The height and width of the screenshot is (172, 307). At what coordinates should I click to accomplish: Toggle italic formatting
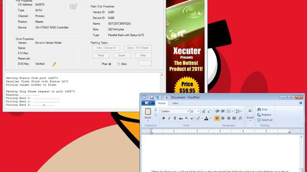click(169, 118)
